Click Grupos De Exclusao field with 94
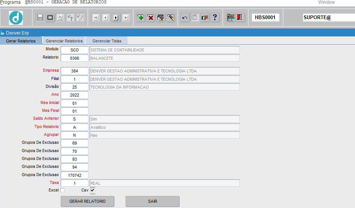 (75, 167)
